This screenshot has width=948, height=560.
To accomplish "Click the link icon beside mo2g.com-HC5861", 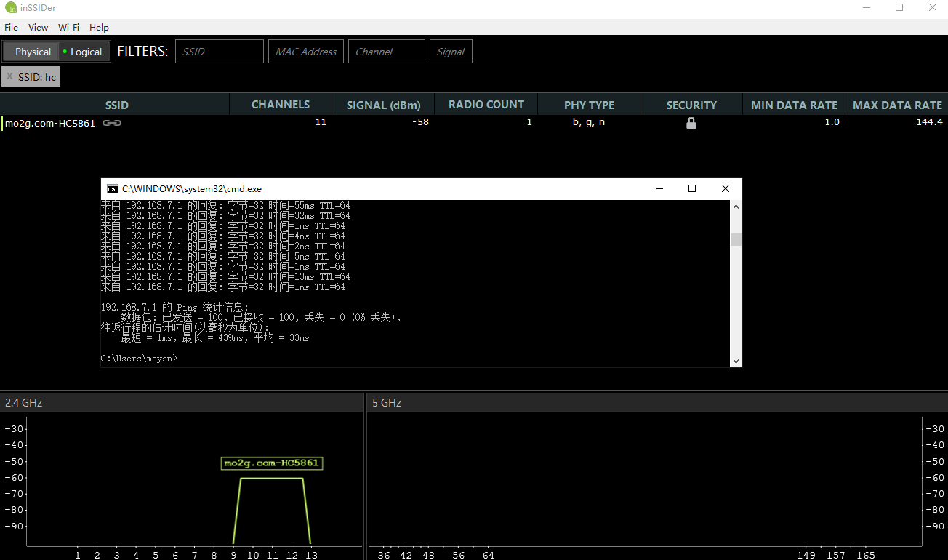I will 112,123.
